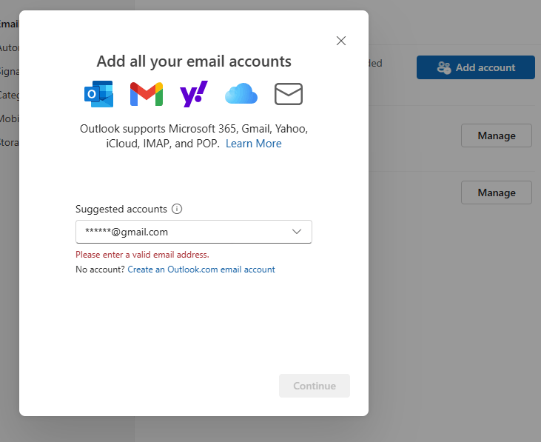The width and height of the screenshot is (541, 442).
Task: Click the 'Please enter a valid email address.' text
Action: (143, 255)
